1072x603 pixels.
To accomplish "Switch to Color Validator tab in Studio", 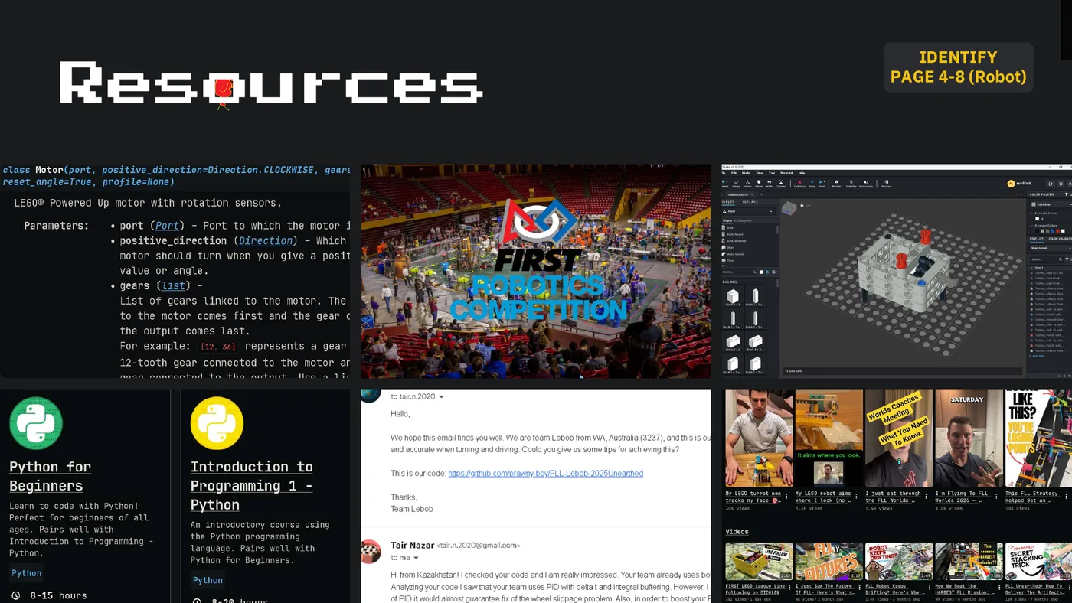I will click(x=1060, y=239).
